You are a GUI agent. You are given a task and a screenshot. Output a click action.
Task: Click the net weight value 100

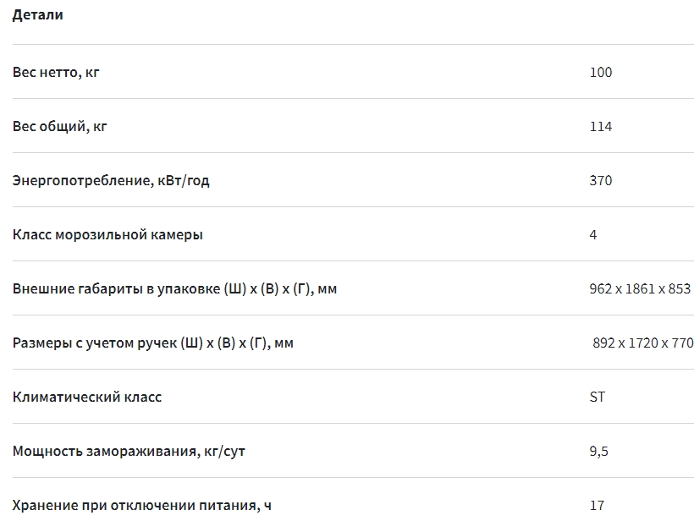pos(600,72)
